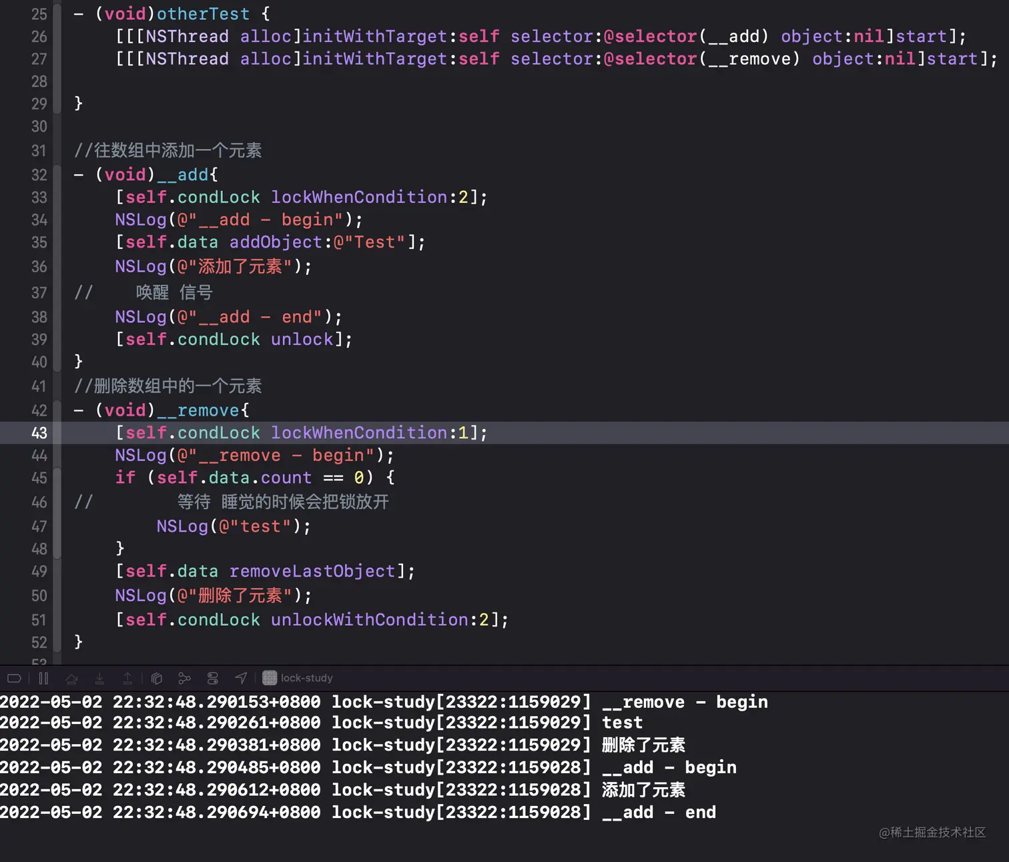Click the __remove method declaration on line 42

pos(162,410)
